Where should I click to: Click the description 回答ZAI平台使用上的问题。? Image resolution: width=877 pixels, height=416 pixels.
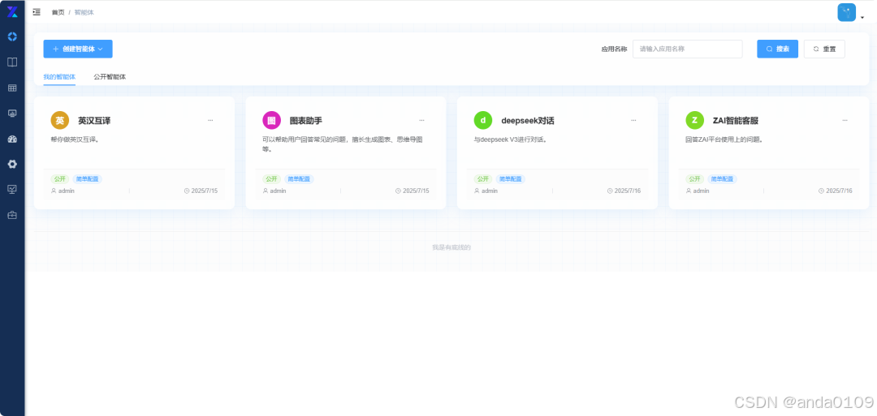point(724,139)
